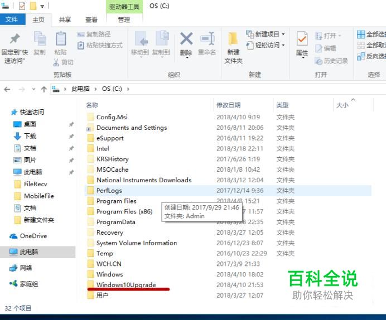Click Select none (全部取消) button
Screen dimensions: 386x320
point(371,46)
